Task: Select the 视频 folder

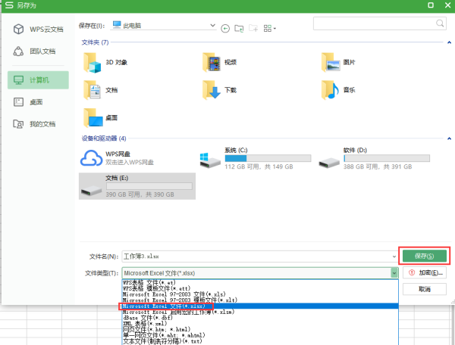Action: click(220, 62)
